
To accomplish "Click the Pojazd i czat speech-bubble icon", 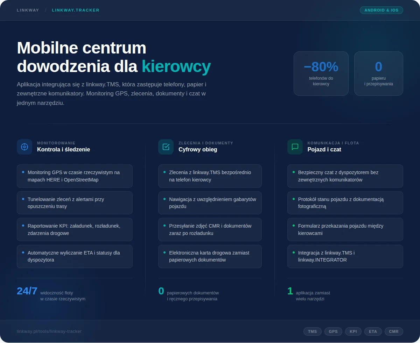I will point(295,147).
